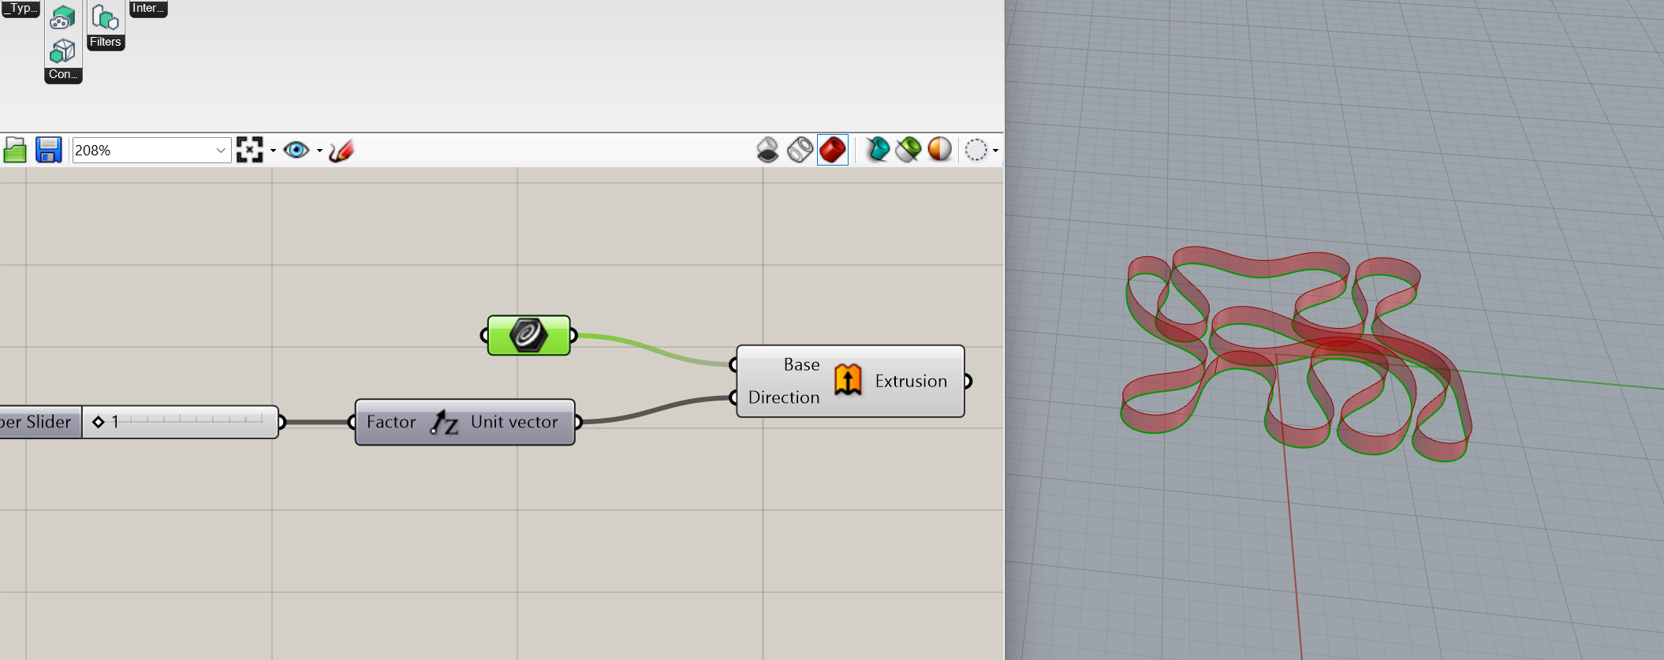This screenshot has width=1664, height=660.
Task: Toggle the red Shaded preview mode
Action: [833, 150]
